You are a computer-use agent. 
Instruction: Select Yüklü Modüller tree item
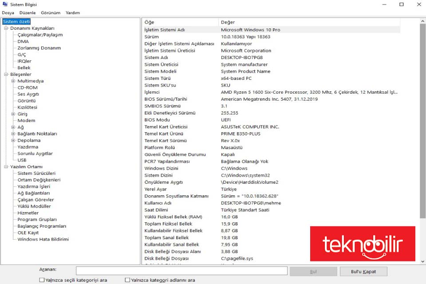click(x=34, y=206)
